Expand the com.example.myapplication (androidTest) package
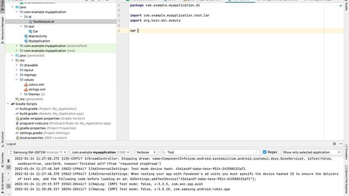This screenshot has height=196, width=349. coord(16,46)
